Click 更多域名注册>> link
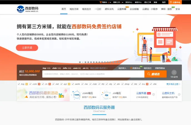Image resolution: width=191 pixels, height=125 pixels. [173, 84]
